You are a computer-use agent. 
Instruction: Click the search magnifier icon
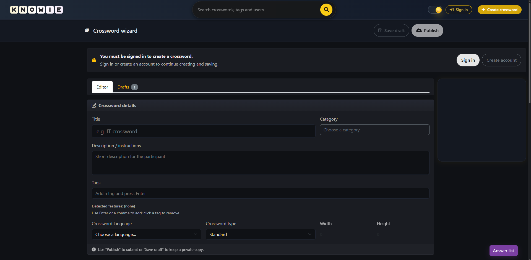[326, 10]
